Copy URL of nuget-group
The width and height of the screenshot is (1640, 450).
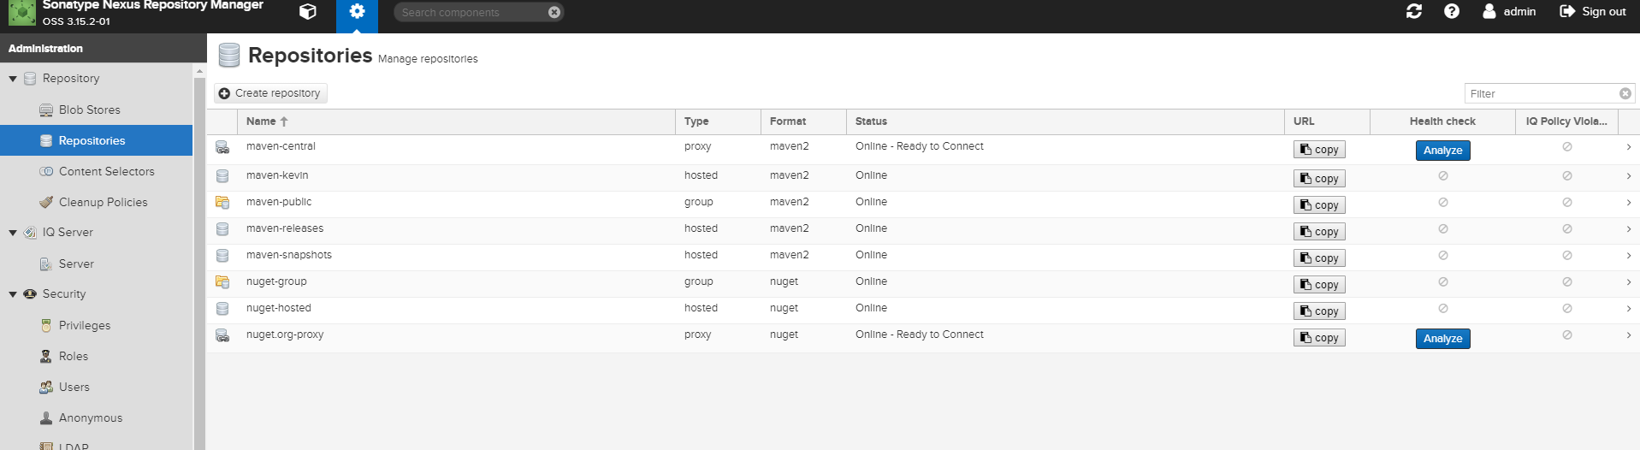[x=1319, y=285]
